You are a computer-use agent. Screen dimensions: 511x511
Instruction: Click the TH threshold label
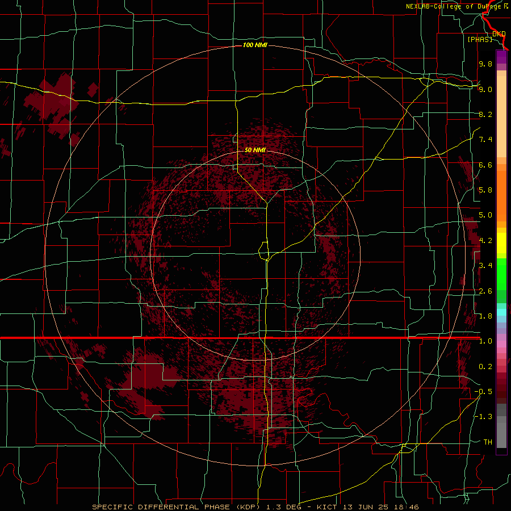pos(488,442)
